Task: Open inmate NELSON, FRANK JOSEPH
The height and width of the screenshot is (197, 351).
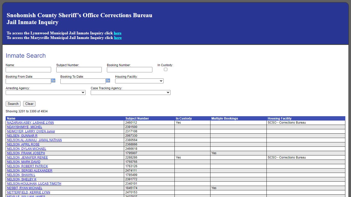Action: 26,153
